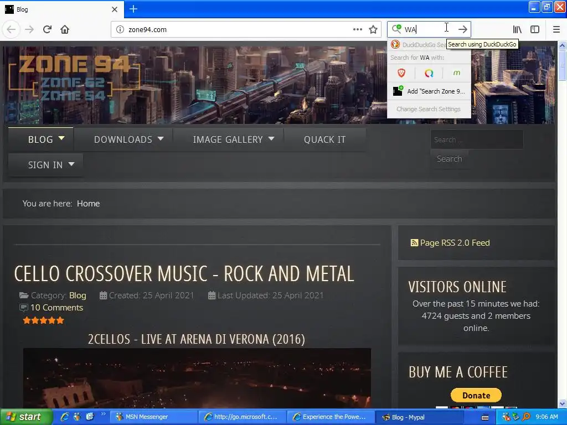
Task: Click the browser Back arrow button
Action: click(x=11, y=29)
